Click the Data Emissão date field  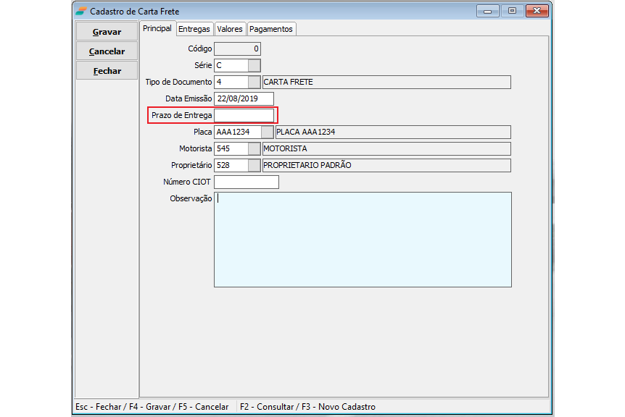tap(244, 99)
